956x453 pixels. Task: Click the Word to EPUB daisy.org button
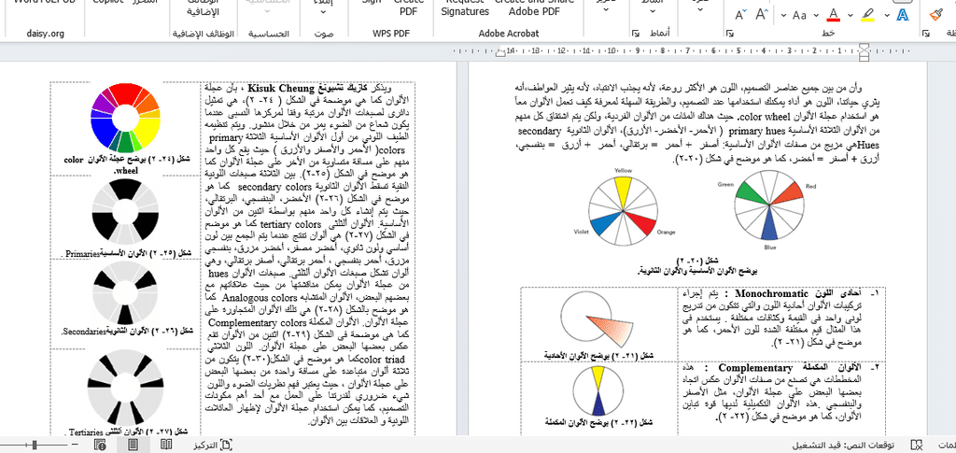coord(44,3)
